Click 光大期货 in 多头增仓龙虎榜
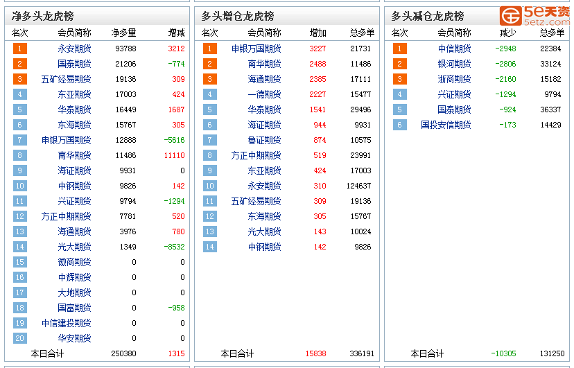The height and width of the screenshot is (368, 574). (264, 231)
